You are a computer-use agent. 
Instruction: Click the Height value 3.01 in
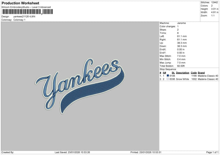pos(214,9)
